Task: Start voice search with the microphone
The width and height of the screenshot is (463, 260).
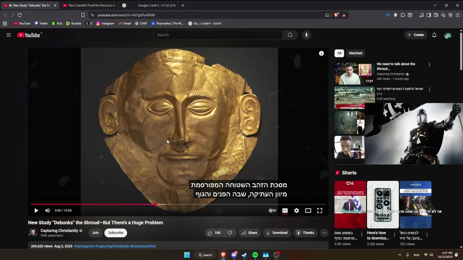Action: click(306, 35)
